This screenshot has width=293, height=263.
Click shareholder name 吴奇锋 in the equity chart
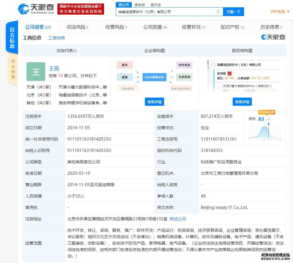[222, 73]
